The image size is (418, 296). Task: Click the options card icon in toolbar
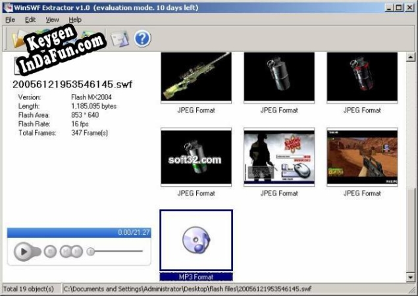(120, 39)
